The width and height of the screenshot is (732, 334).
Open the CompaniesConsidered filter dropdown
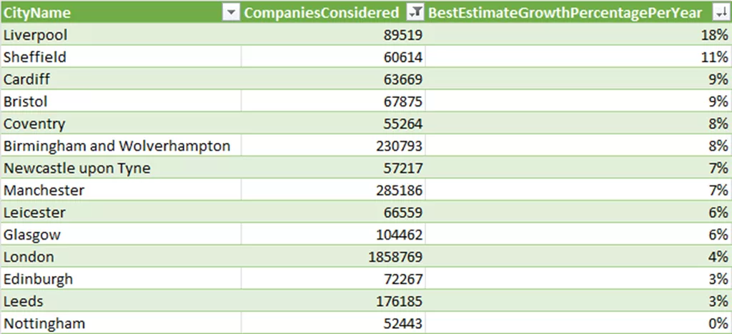pyautogui.click(x=414, y=13)
